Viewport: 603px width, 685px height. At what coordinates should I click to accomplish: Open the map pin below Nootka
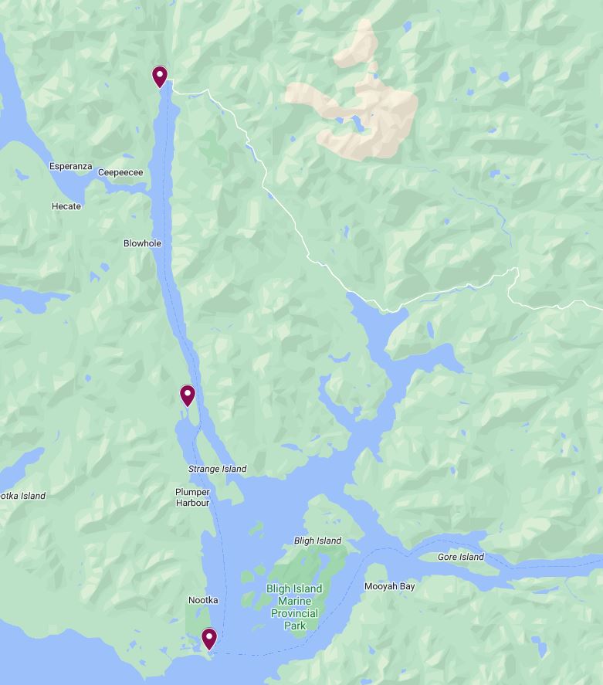(209, 639)
